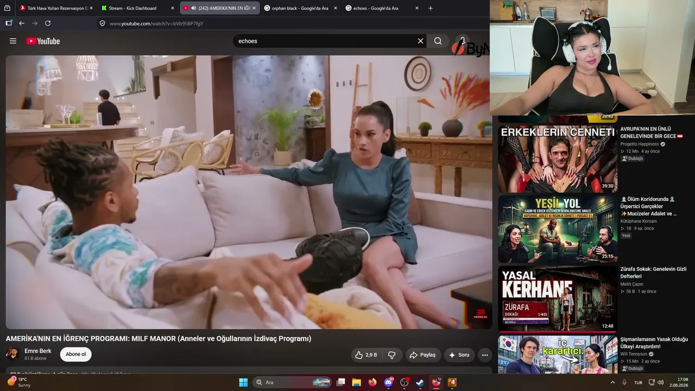Open Task View on the taskbar

pyautogui.click(x=341, y=382)
